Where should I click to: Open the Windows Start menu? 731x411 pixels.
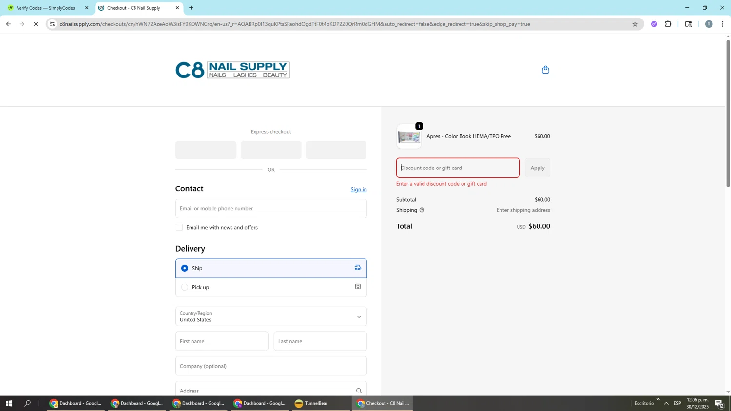click(8, 403)
